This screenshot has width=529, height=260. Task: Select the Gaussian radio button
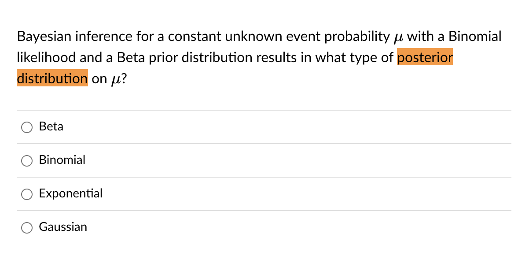(27, 228)
